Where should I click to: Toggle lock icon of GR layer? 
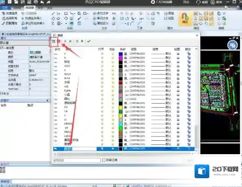(189, 111)
